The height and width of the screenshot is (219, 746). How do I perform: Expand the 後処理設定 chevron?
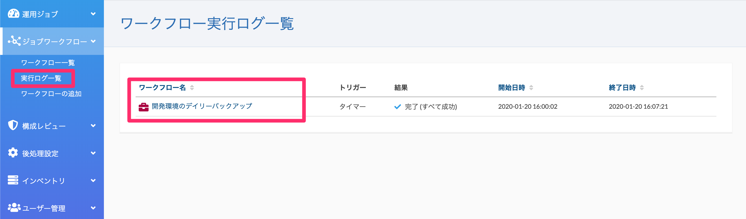point(93,153)
